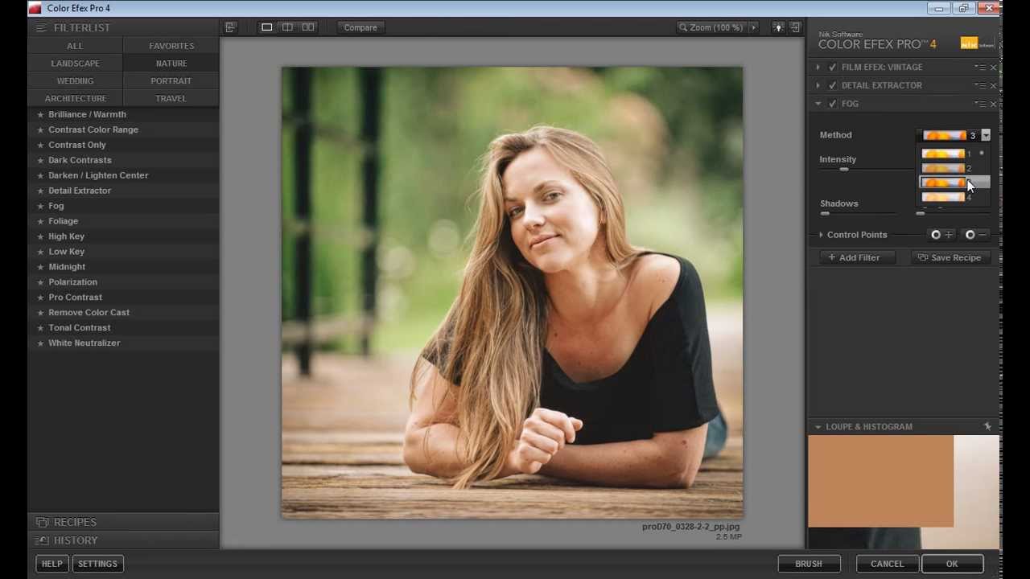The image size is (1030, 579).
Task: Switch to ARCHITECTURE category
Action: tap(75, 98)
